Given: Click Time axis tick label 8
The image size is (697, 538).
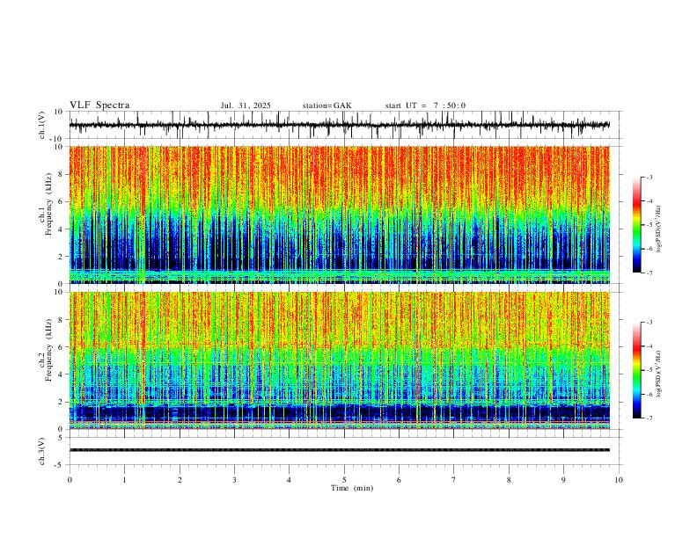Looking at the screenshot, I should click(x=509, y=480).
